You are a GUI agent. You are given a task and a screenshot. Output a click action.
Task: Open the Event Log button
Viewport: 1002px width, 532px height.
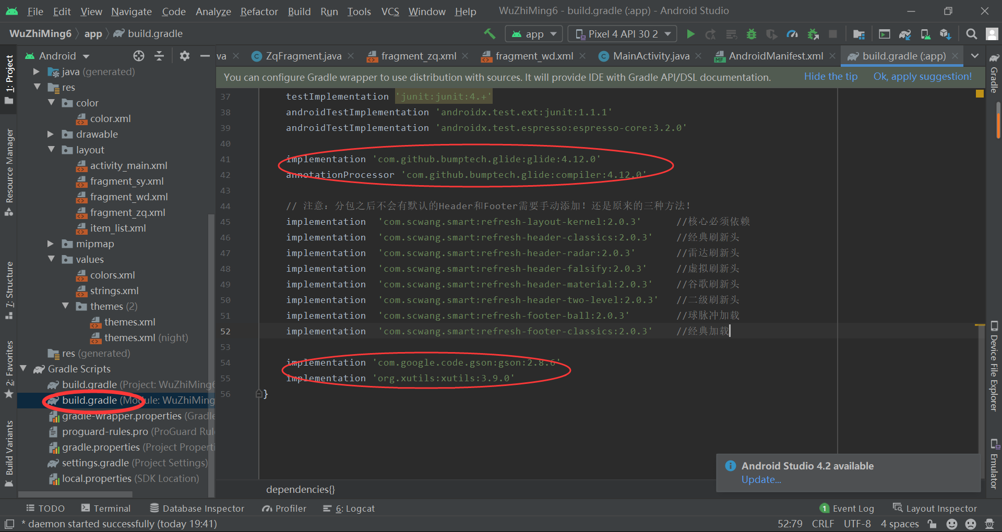847,509
